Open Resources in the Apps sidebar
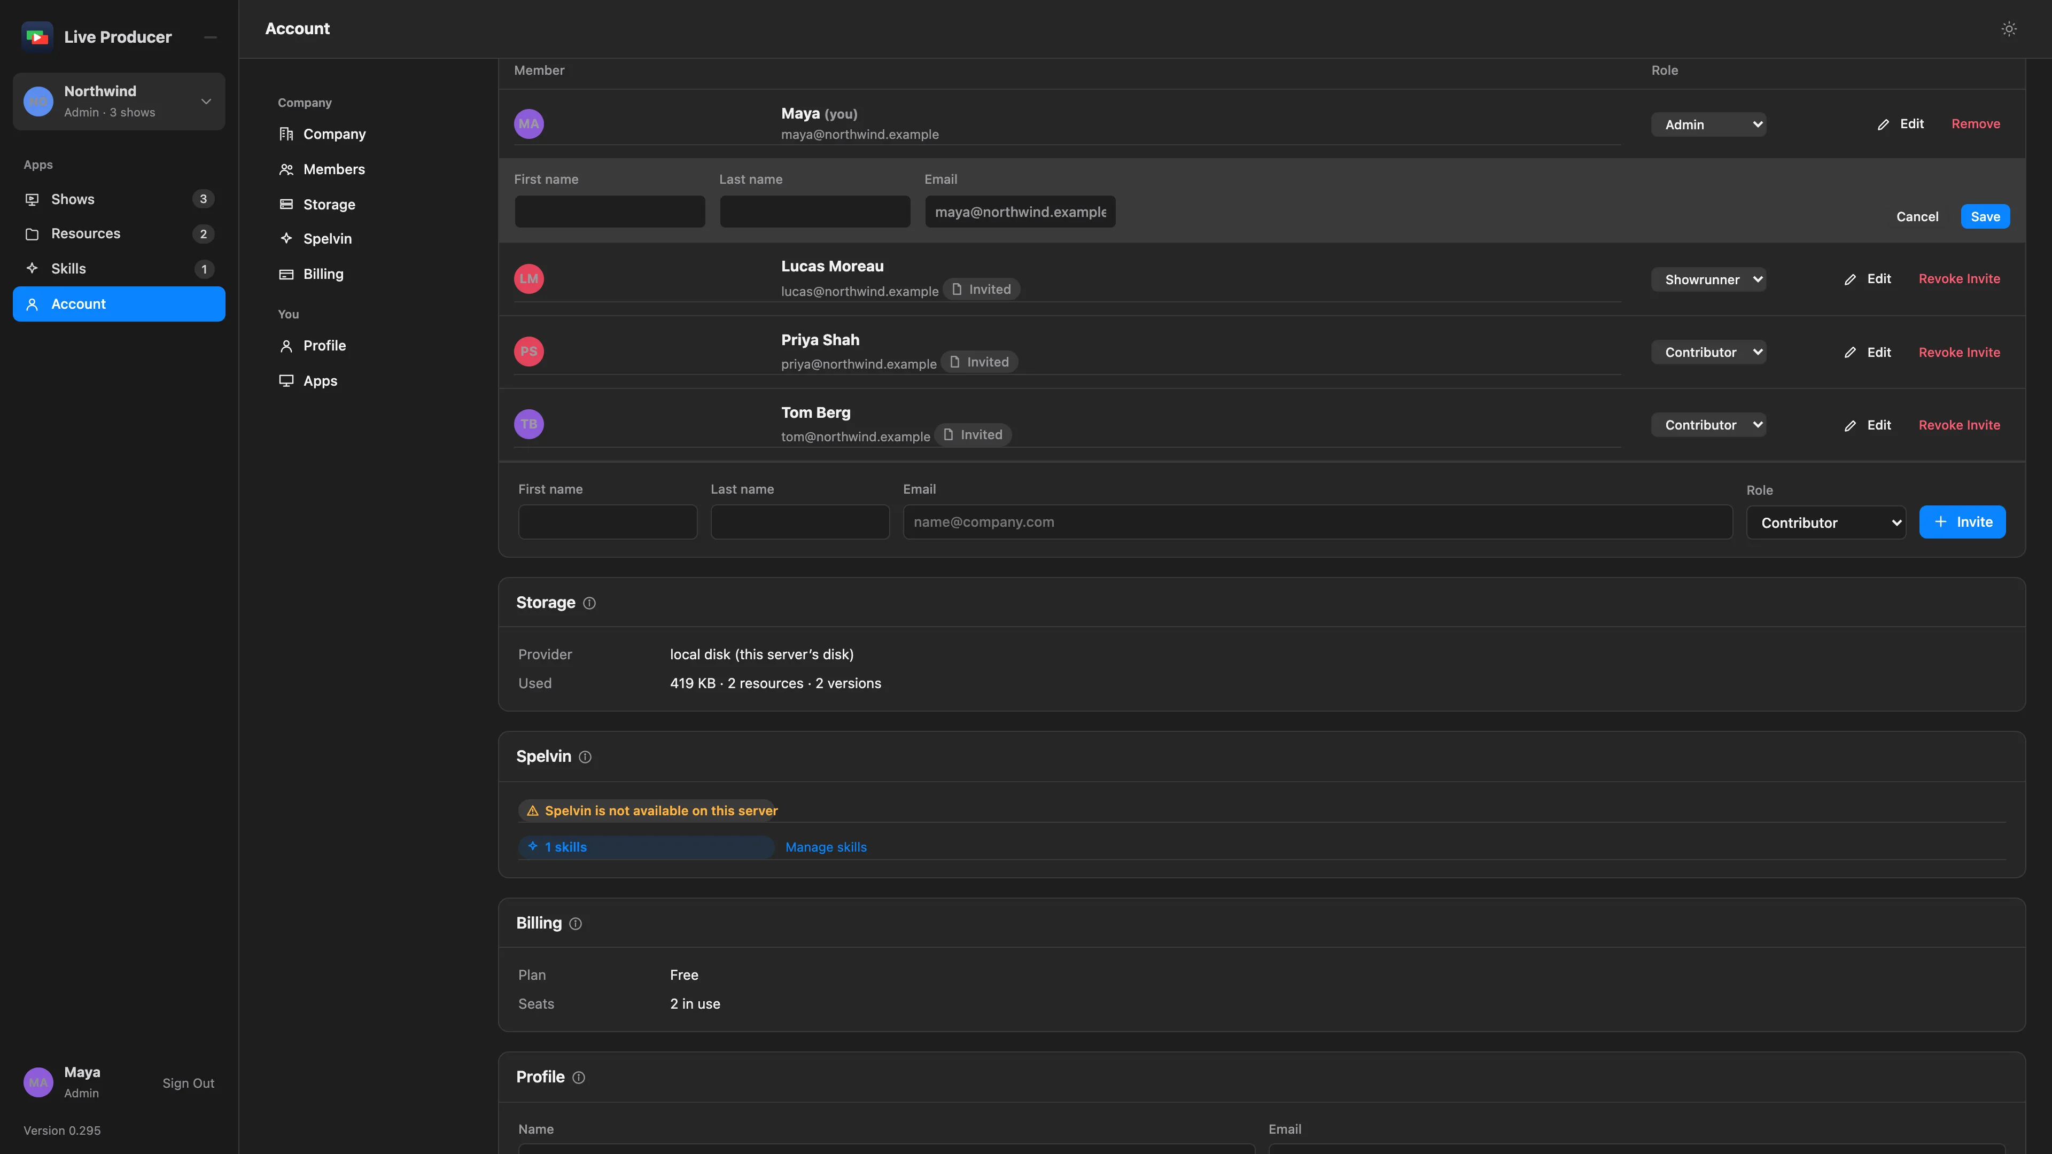2052x1154 pixels. coord(119,234)
